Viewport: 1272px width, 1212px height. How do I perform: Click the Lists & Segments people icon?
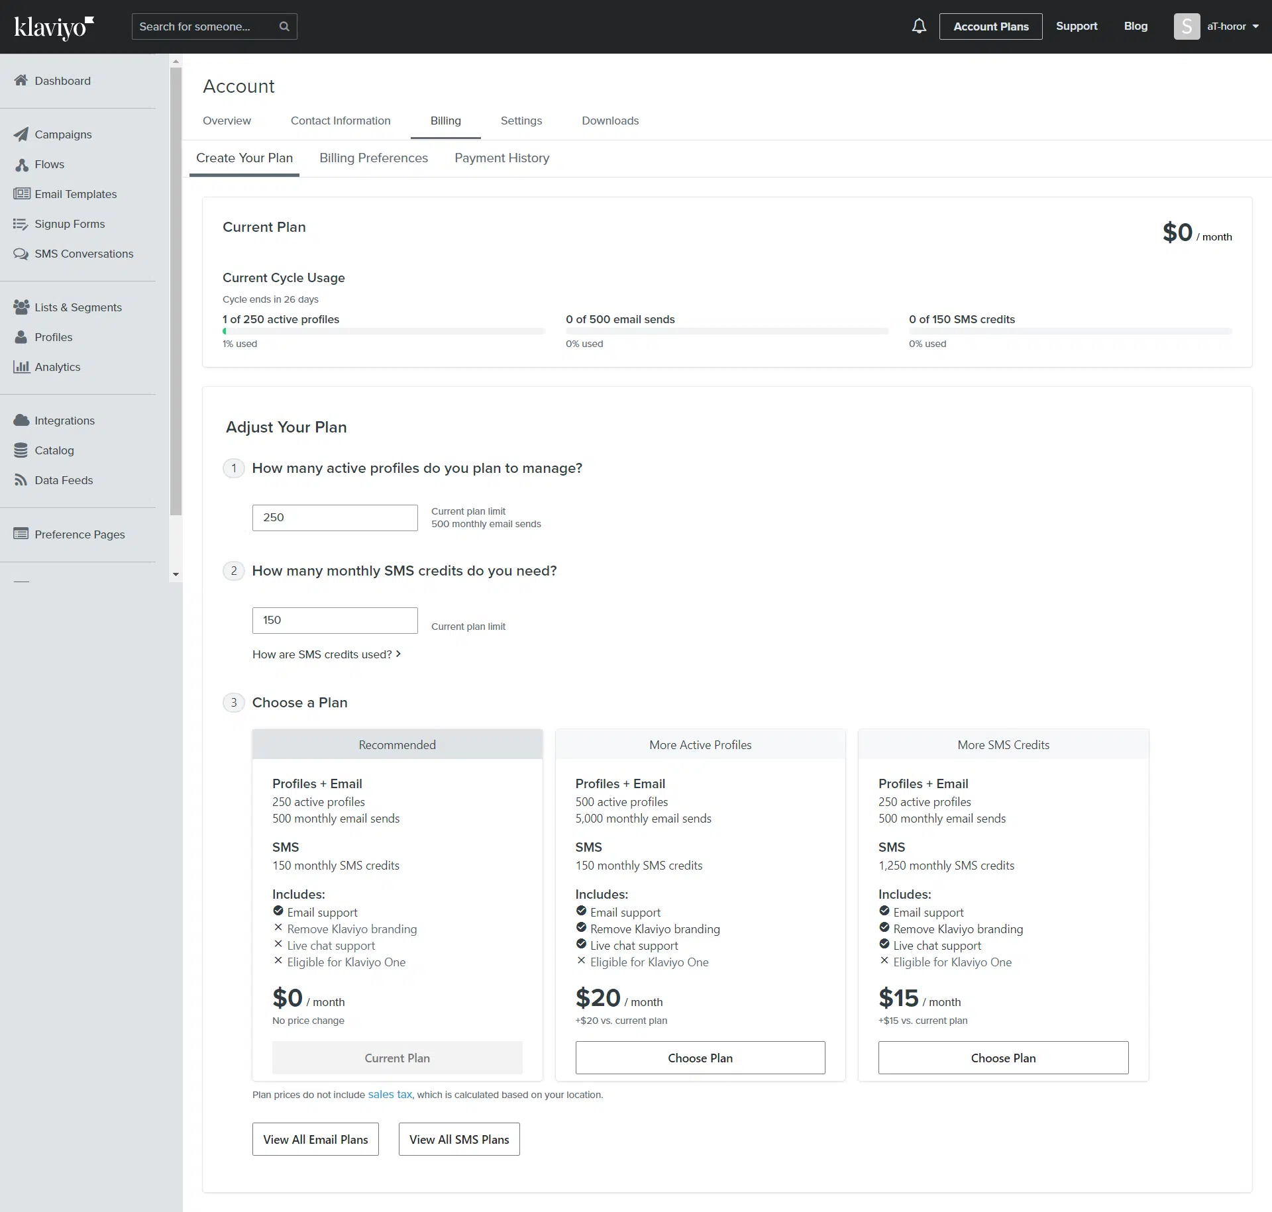pos(21,307)
